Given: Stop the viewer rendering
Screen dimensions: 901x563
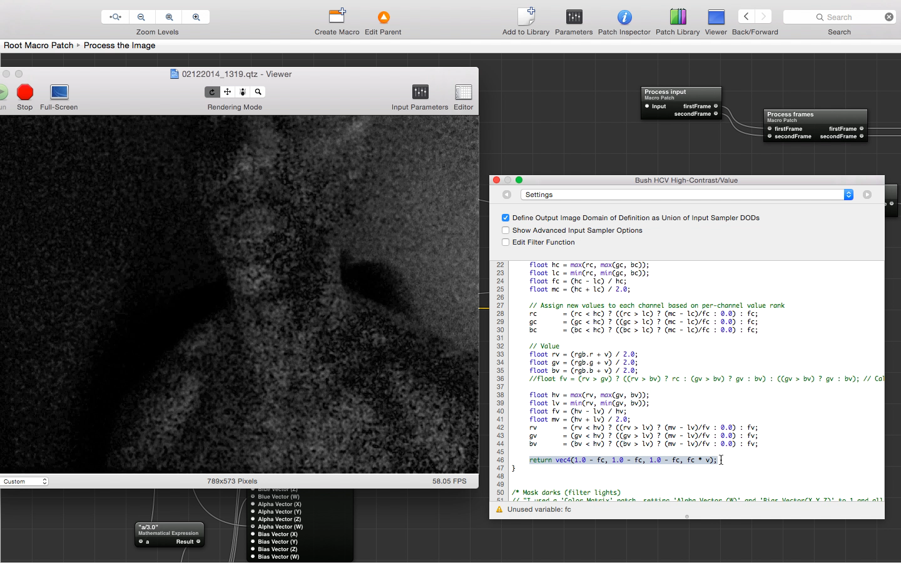Looking at the screenshot, I should coord(25,93).
